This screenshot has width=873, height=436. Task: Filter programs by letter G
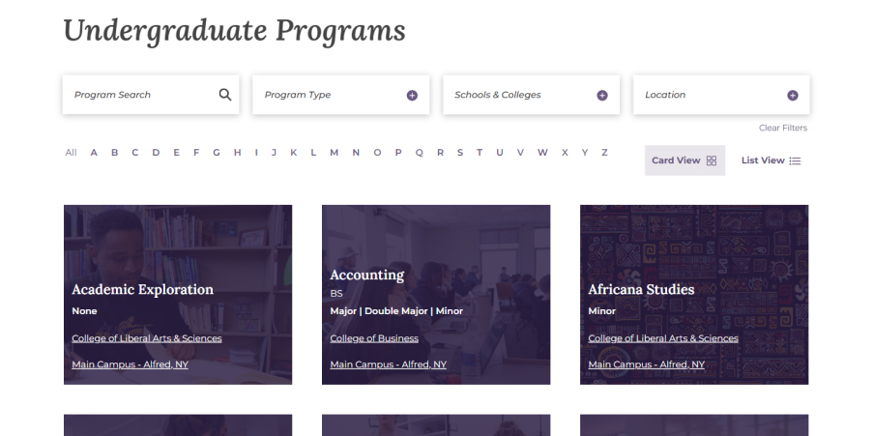pos(216,153)
